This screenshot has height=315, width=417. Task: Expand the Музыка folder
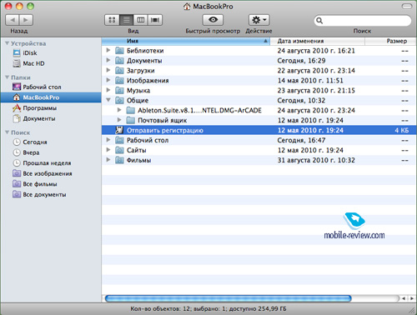[108, 90]
